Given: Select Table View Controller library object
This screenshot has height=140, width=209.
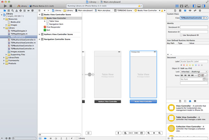Looking at the screenshot, I should click(x=187, y=118).
